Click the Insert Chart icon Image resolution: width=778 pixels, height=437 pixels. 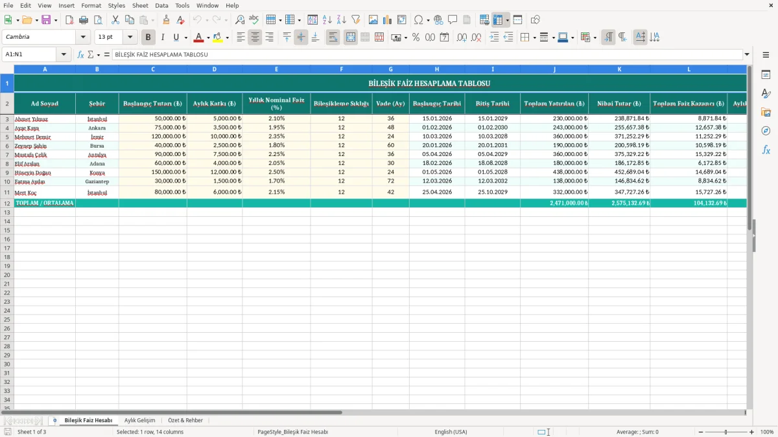[388, 20]
